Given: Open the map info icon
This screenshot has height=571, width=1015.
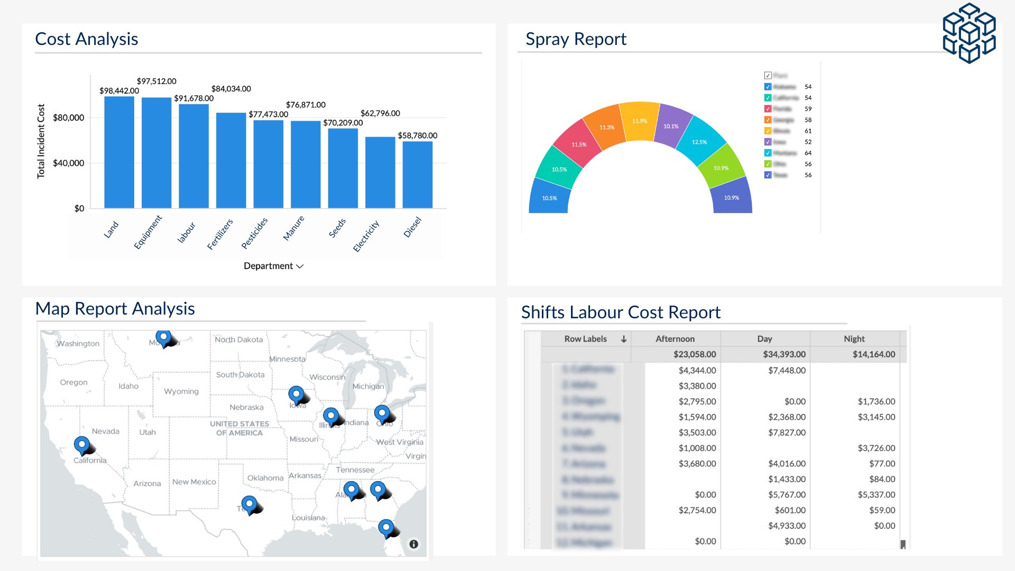Looking at the screenshot, I should (x=414, y=544).
